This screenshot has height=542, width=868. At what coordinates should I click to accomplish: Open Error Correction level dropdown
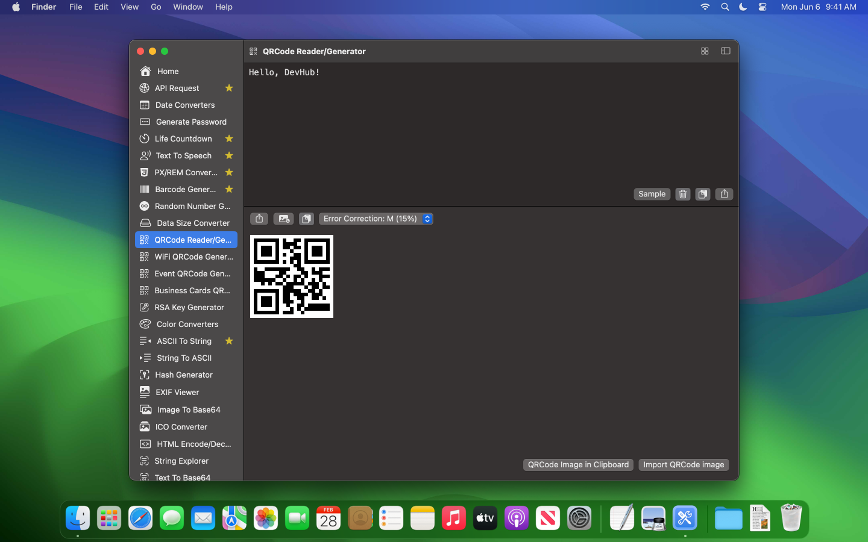(x=376, y=219)
